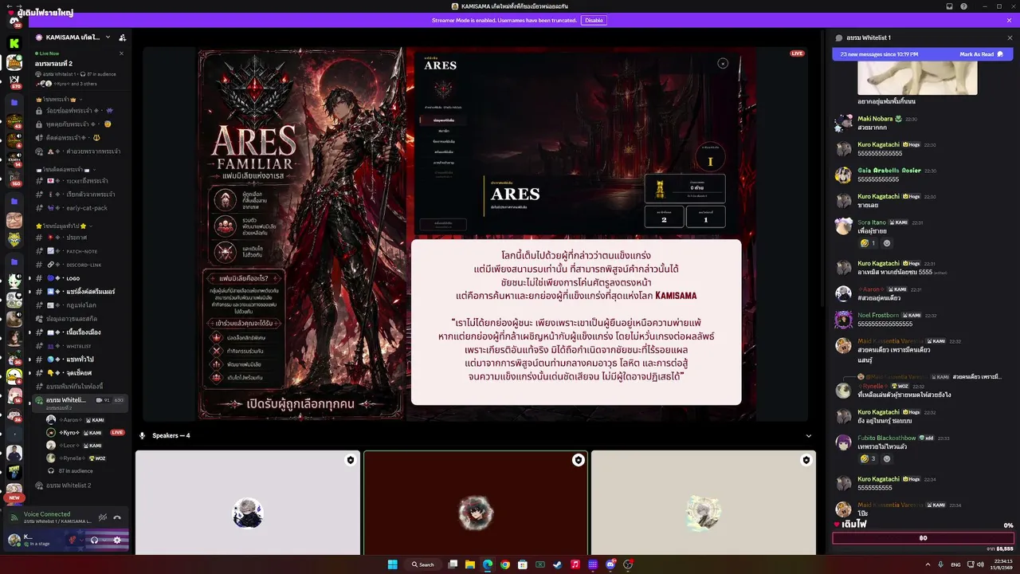Viewport: 1020px width, 574px height.
Task: Toggle deafen headphones in user panel
Action: [94, 540]
